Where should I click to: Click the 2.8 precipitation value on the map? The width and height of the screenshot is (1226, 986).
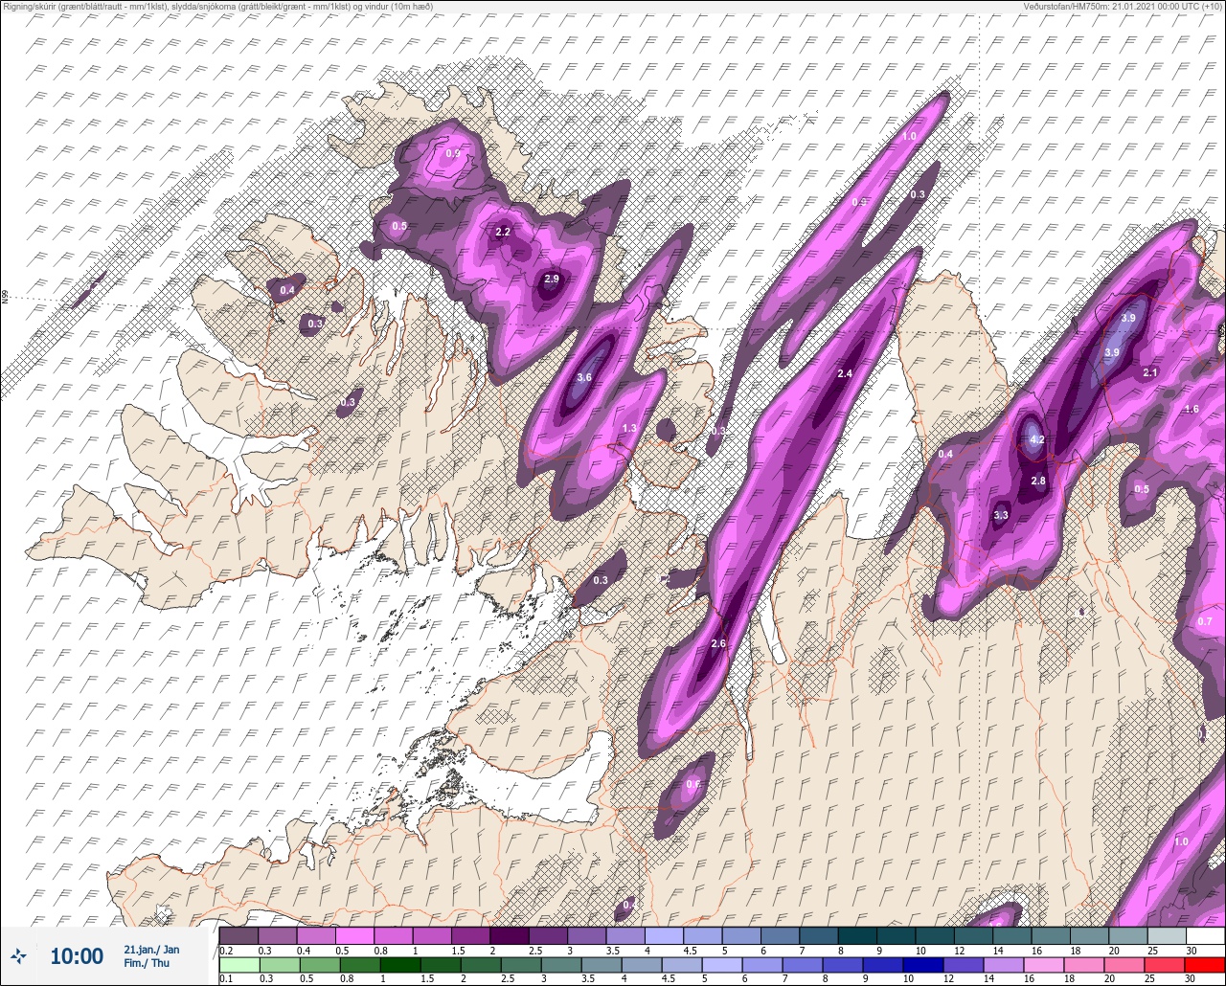point(1038,481)
